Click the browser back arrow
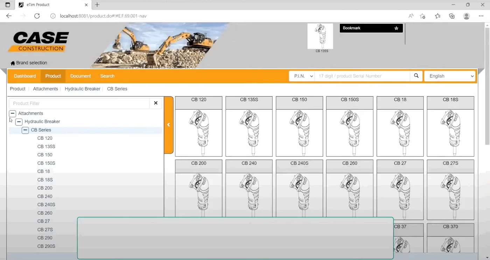The height and width of the screenshot is (260, 490). (x=9, y=16)
